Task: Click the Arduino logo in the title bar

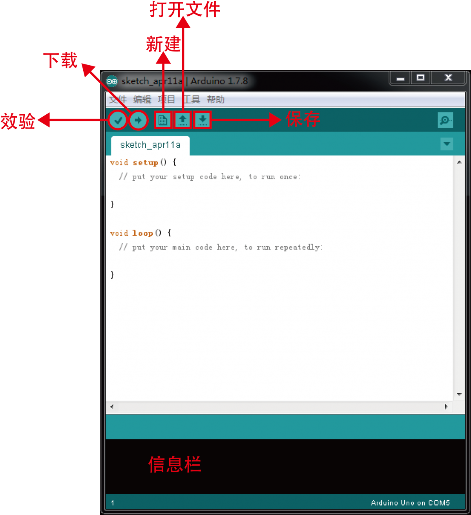Action: (112, 81)
